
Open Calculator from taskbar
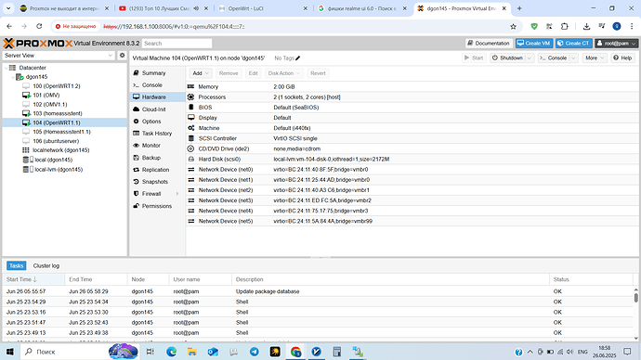coord(337,352)
